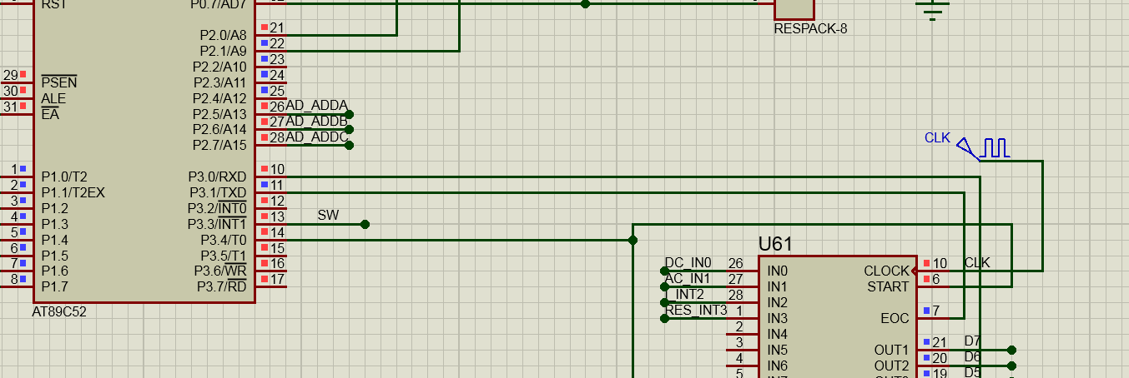Viewport: 1129px width, 378px height.
Task: Click pin number 29 beside PSEN
Action: click(10, 75)
